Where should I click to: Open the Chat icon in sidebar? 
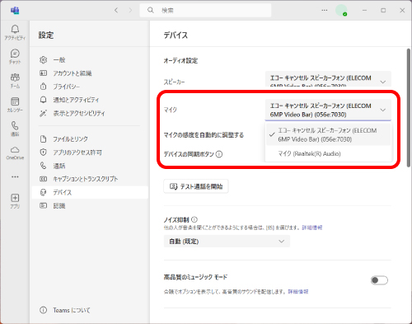[x=15, y=54]
